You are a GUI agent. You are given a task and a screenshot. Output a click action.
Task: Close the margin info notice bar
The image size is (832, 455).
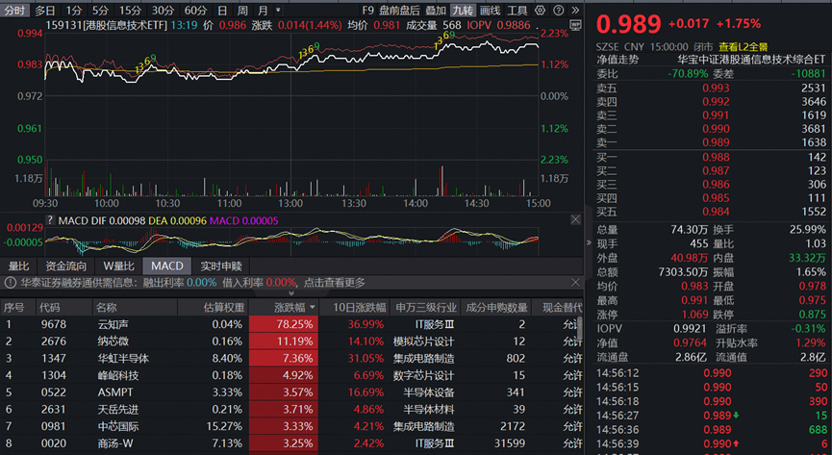coord(575,283)
